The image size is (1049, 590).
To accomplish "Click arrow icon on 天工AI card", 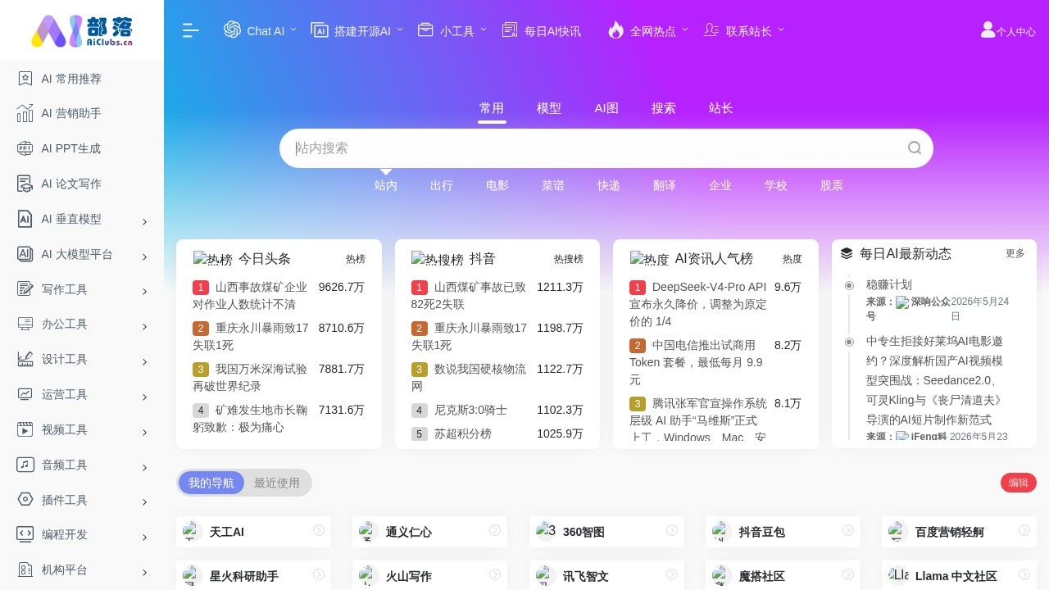I will point(319,530).
